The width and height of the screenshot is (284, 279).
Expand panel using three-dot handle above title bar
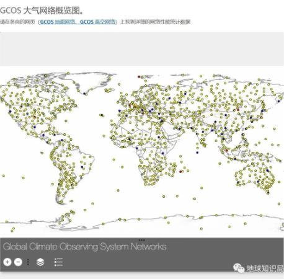pos(141,240)
